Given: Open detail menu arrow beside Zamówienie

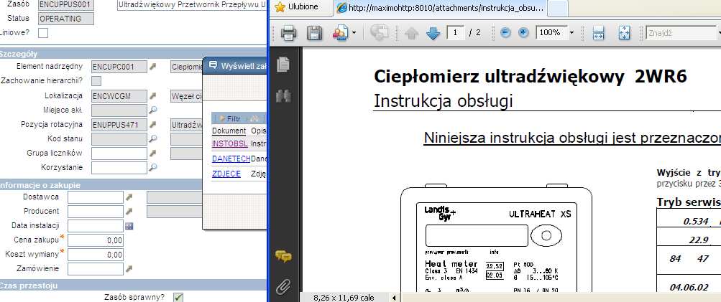Looking at the screenshot, I should click(129, 268).
